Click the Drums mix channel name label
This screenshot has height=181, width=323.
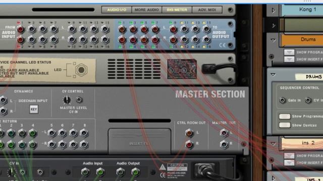point(302,40)
